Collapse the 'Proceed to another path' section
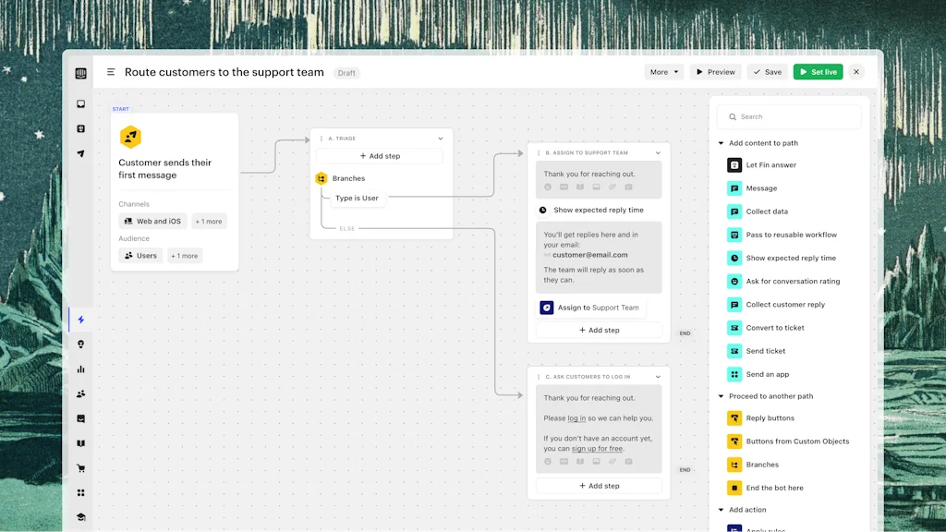This screenshot has width=946, height=532. [x=722, y=395]
